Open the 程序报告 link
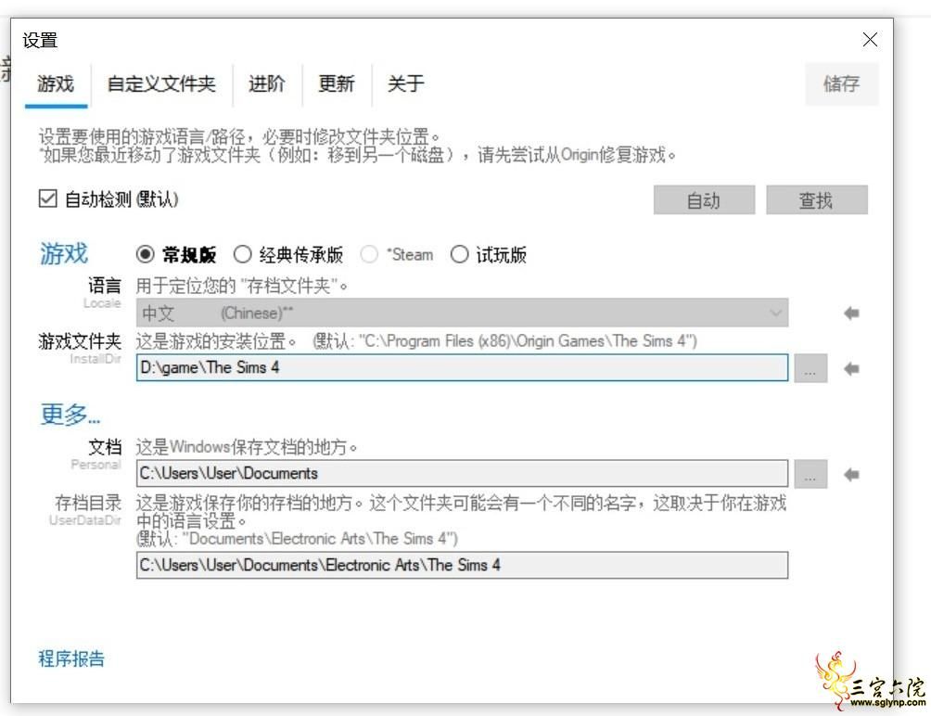Viewport: 931px width, 716px height. pos(71,658)
